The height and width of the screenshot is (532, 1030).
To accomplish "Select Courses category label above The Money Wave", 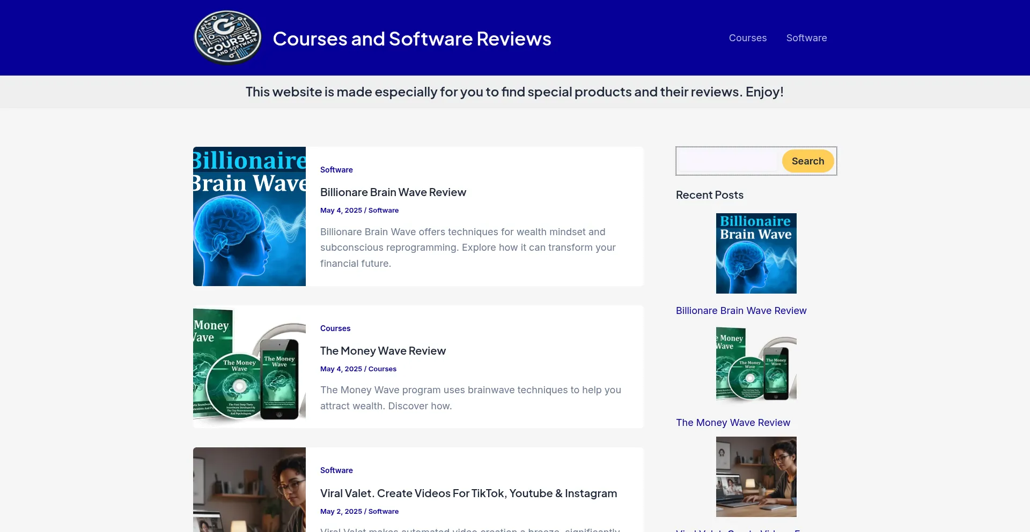I will 335,328.
